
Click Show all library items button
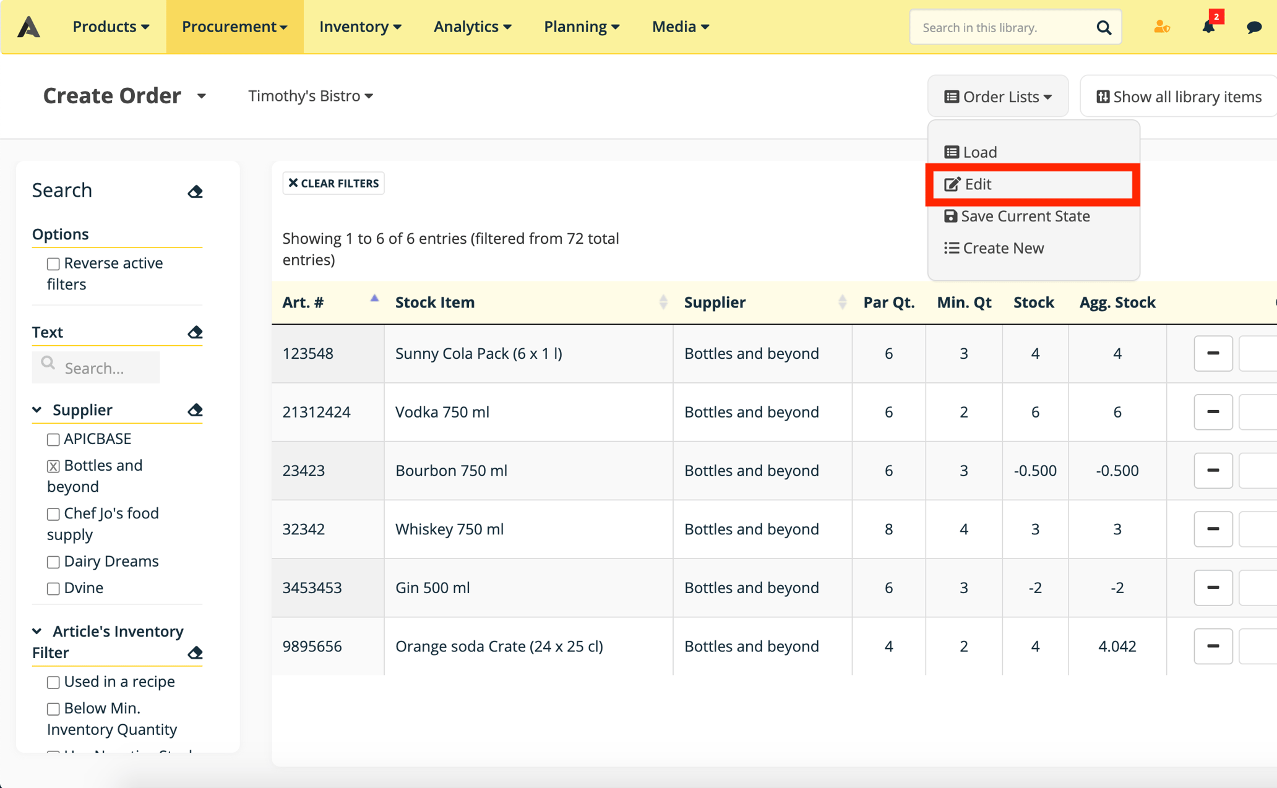[x=1178, y=96]
